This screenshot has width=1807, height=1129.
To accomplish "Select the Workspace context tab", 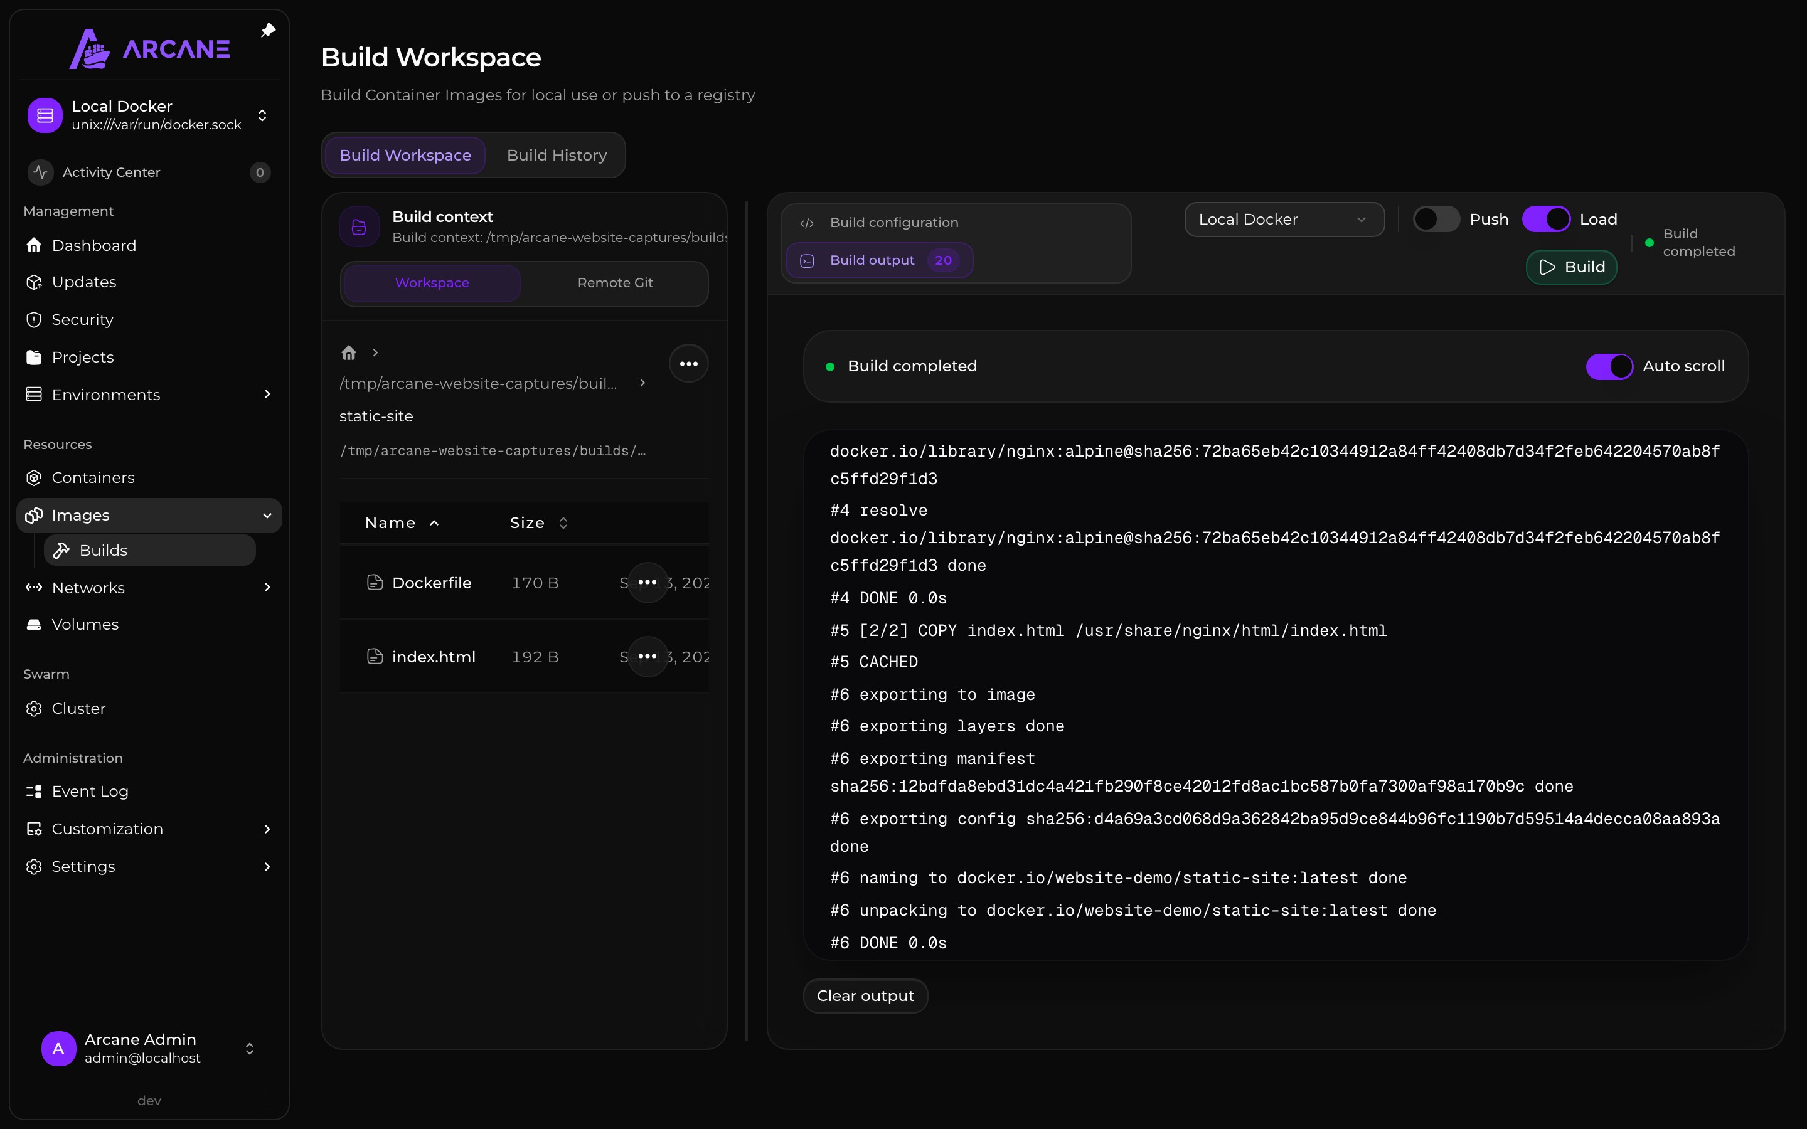I will pyautogui.click(x=432, y=283).
